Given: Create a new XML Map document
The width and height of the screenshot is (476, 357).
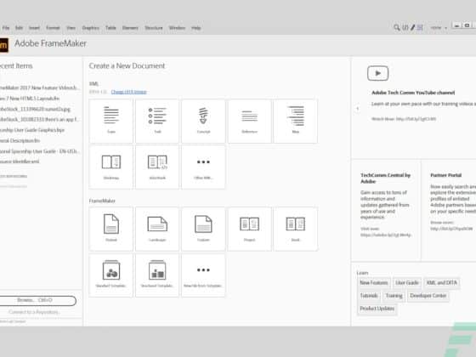Looking at the screenshot, I should [x=296, y=121].
